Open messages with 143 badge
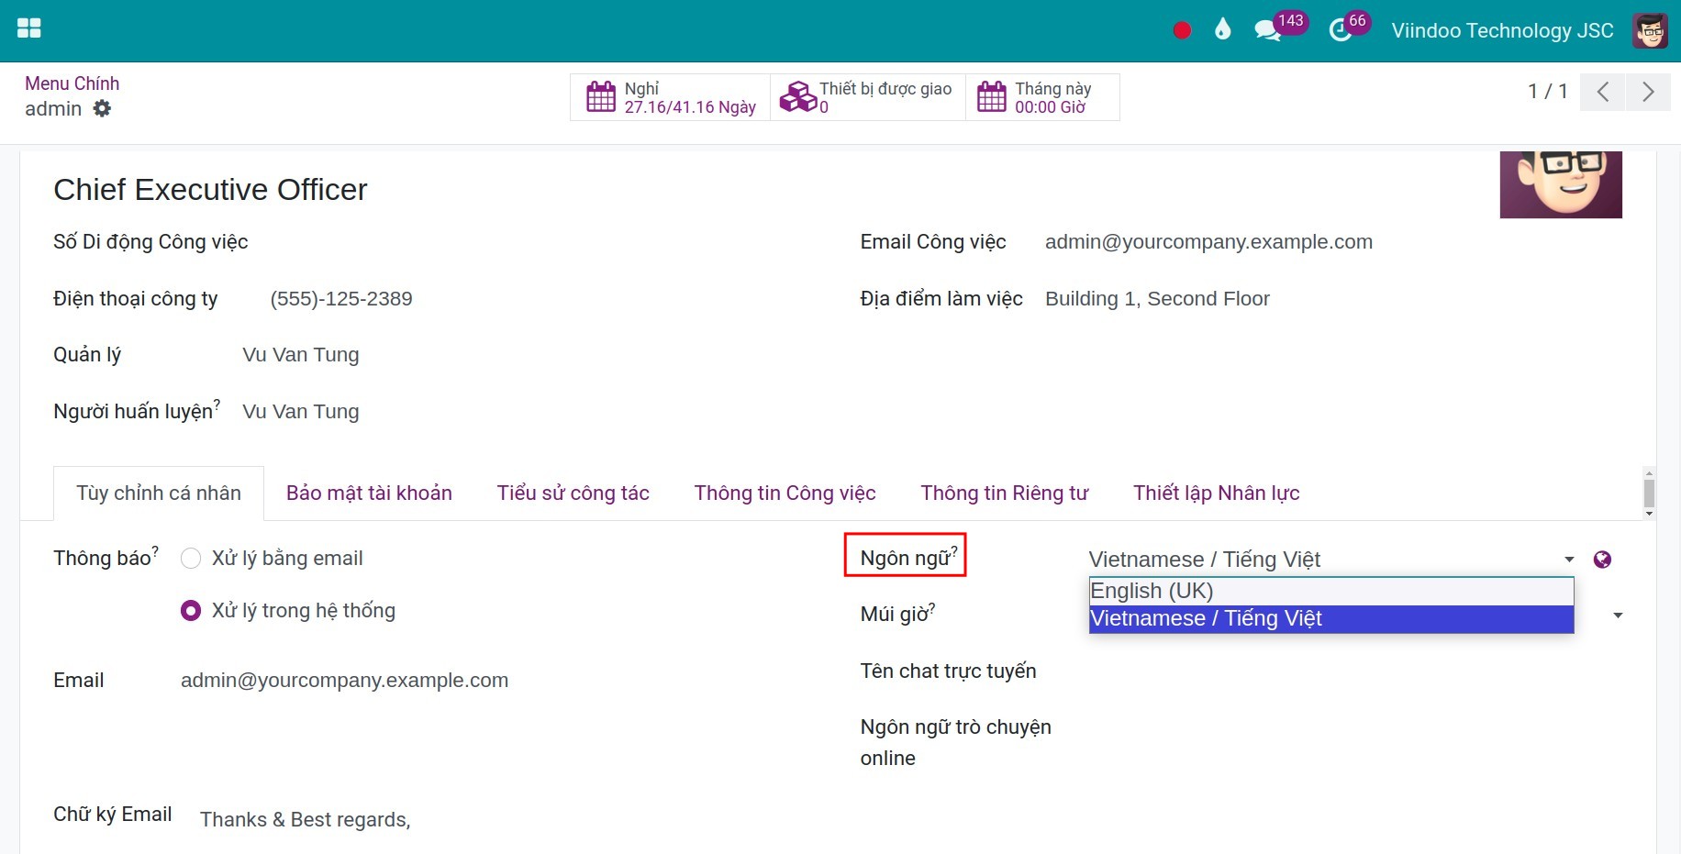1681x854 pixels. (x=1279, y=27)
